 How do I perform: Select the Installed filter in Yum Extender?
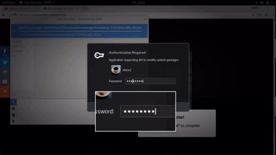click(x=17, y=46)
